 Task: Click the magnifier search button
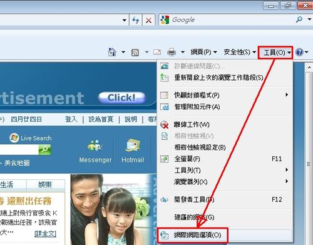click(x=299, y=20)
